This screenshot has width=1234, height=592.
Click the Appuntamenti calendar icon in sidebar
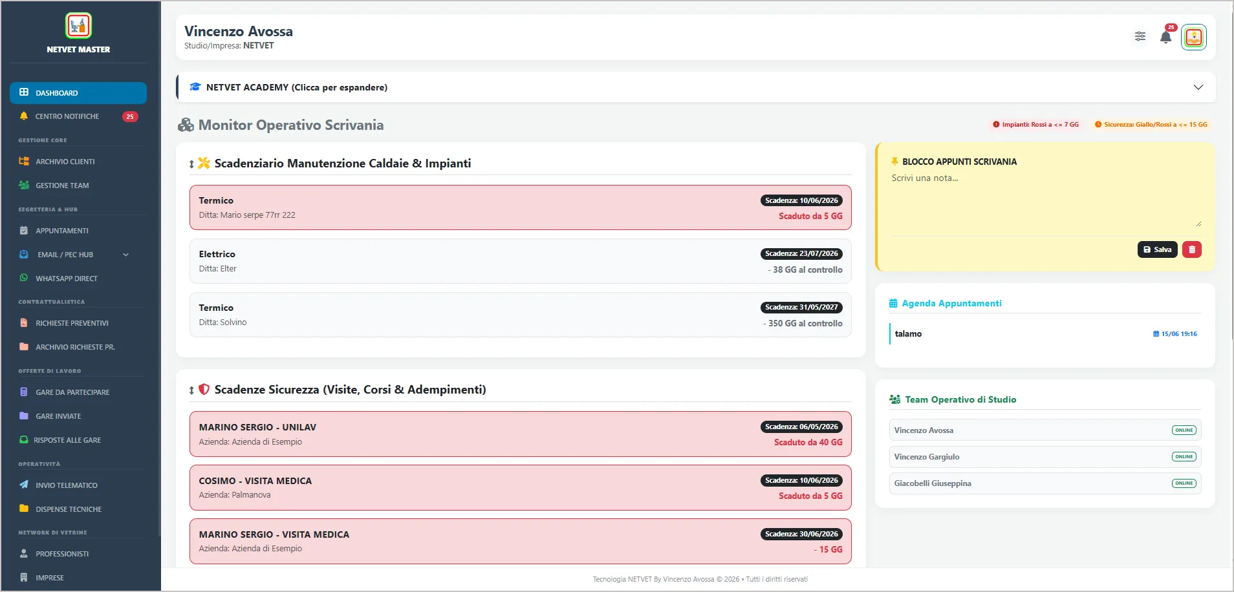point(24,231)
